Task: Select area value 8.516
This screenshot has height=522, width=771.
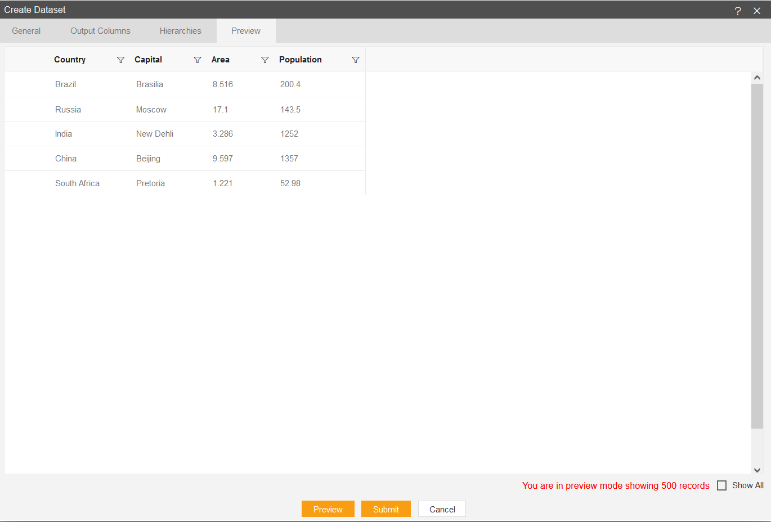Action: [x=223, y=84]
